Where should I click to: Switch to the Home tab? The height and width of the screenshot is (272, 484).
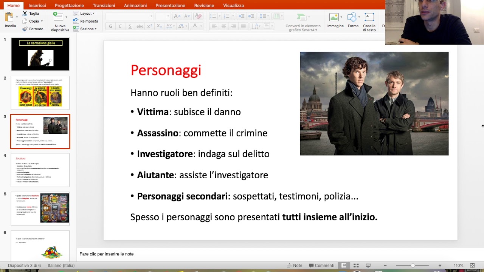pos(14,5)
